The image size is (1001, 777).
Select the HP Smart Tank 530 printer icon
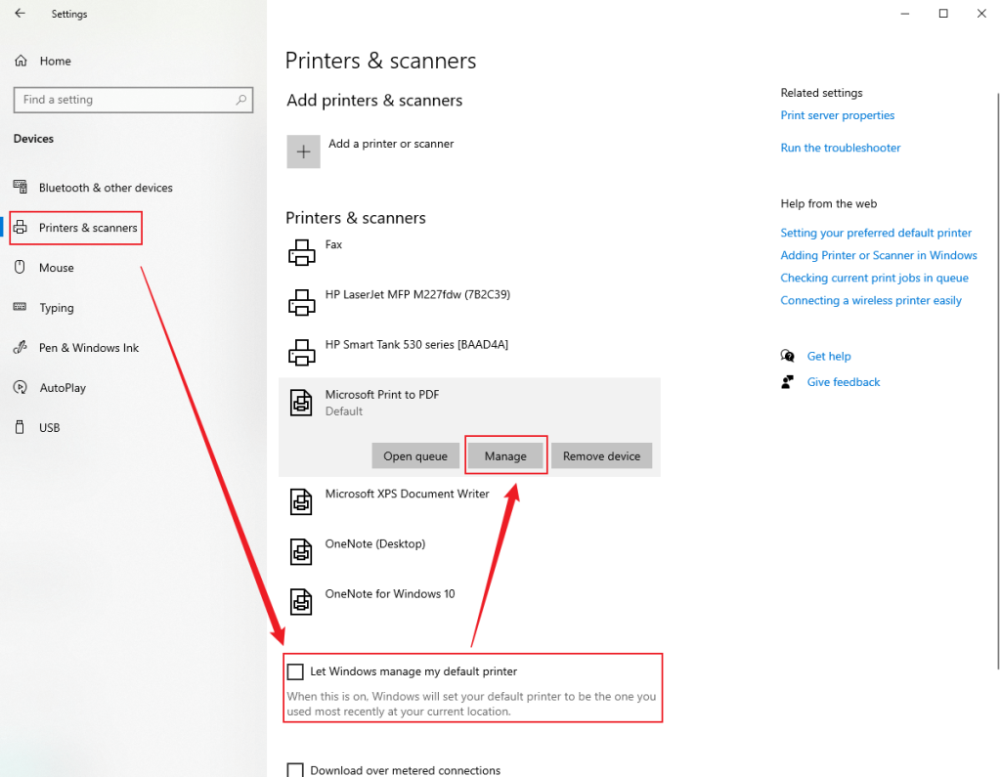[x=302, y=351]
